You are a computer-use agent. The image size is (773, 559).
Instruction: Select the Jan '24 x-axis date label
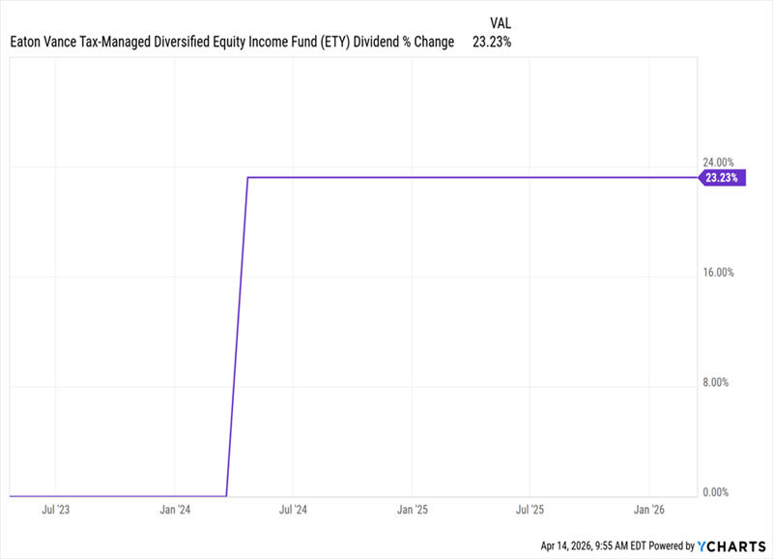pyautogui.click(x=175, y=509)
